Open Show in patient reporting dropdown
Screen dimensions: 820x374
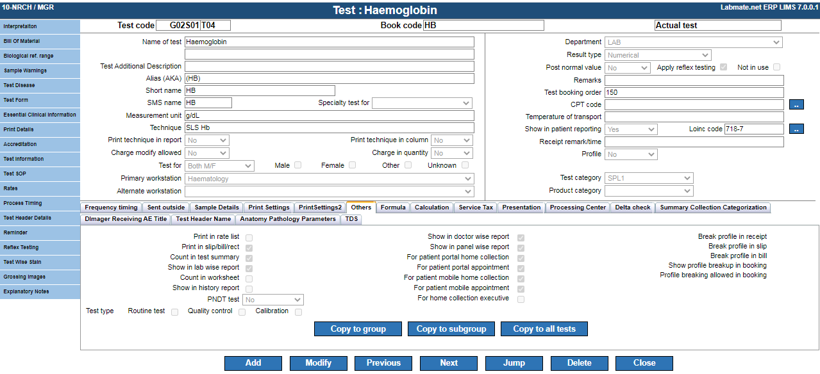[x=631, y=129]
